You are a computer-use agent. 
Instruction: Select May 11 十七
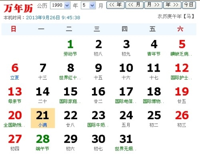[x=154, y=72]
